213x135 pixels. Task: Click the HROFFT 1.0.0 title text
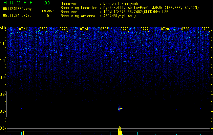click(27, 3)
